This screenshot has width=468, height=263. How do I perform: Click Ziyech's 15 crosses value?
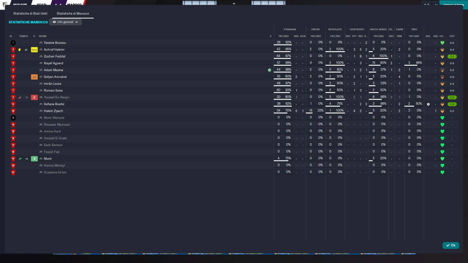coord(311,111)
